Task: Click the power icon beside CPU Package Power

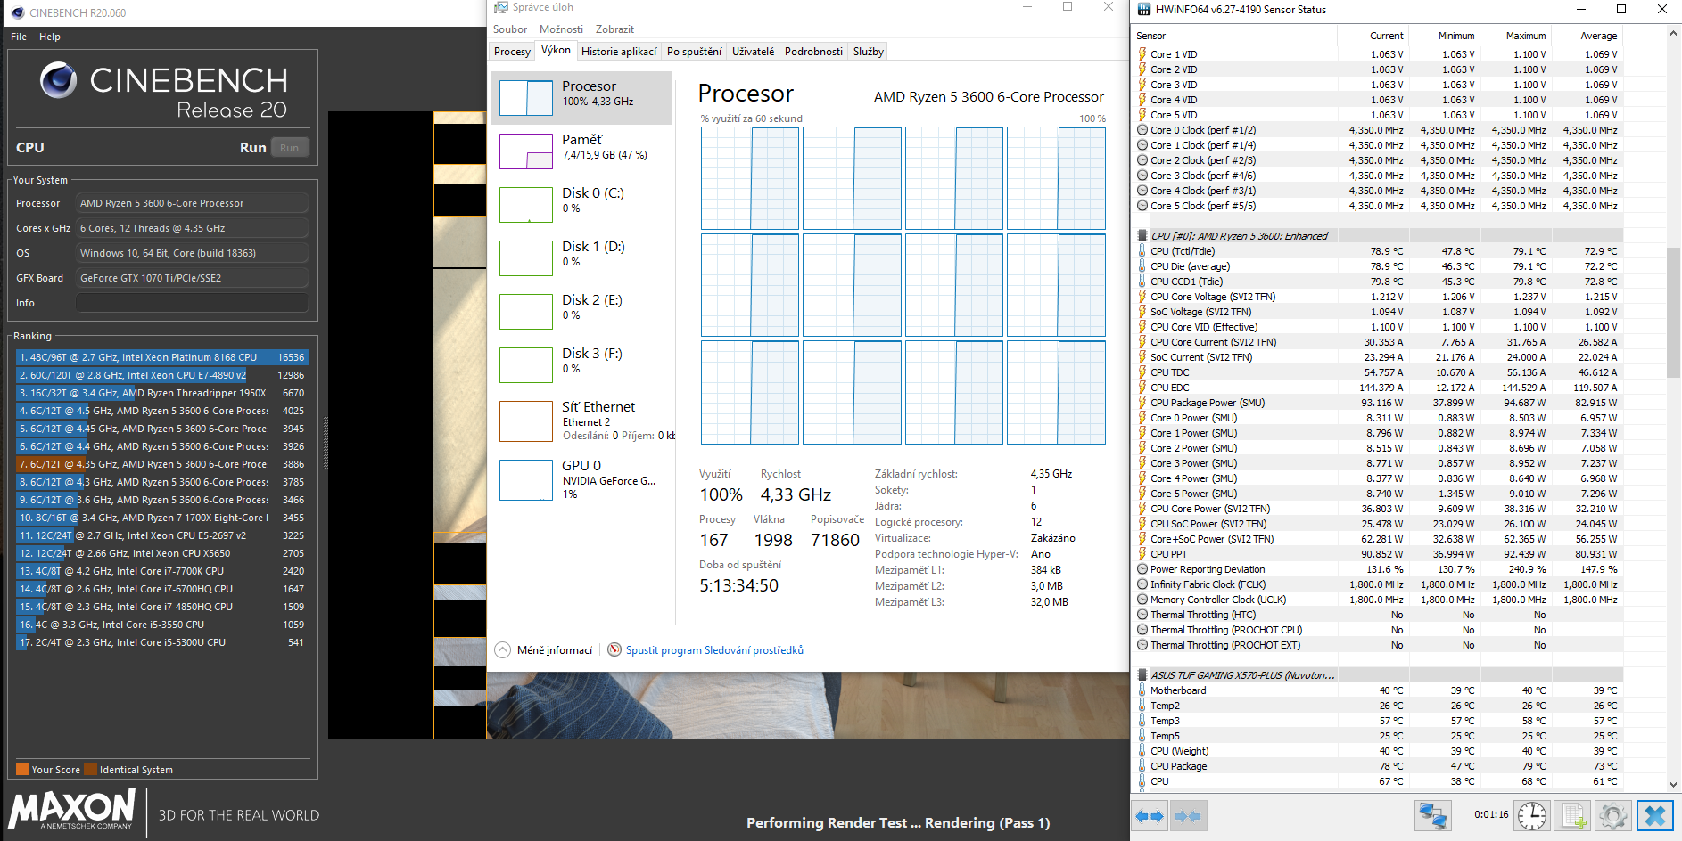Action: (1142, 403)
